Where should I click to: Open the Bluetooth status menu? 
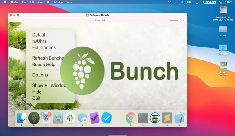(x=182, y=2)
